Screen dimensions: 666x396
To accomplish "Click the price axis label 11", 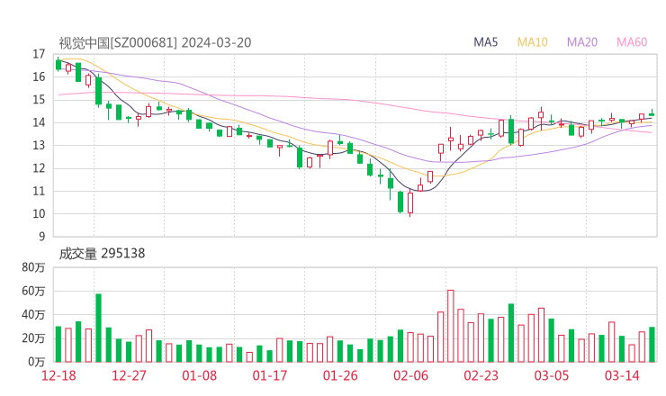I will 39,191.
